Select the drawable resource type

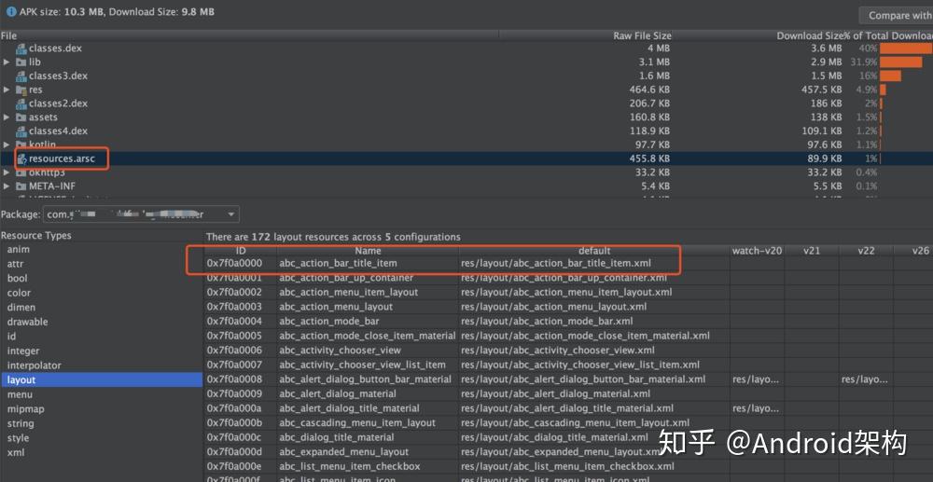coord(27,323)
